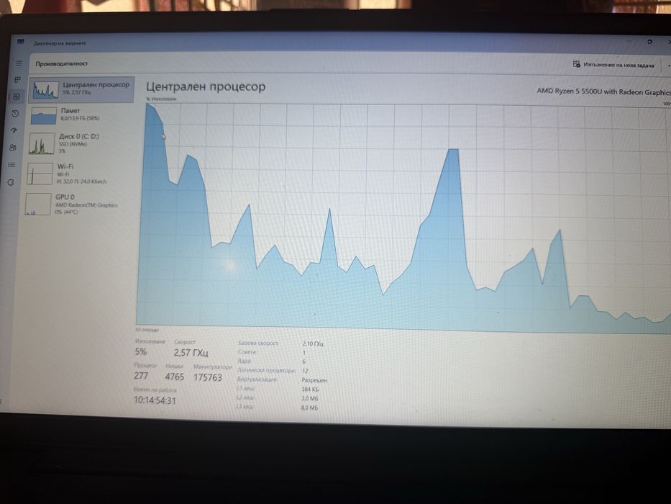The height and width of the screenshot is (504, 671).
Task: Click the uptime value 10:14:54:31
Action: click(155, 400)
